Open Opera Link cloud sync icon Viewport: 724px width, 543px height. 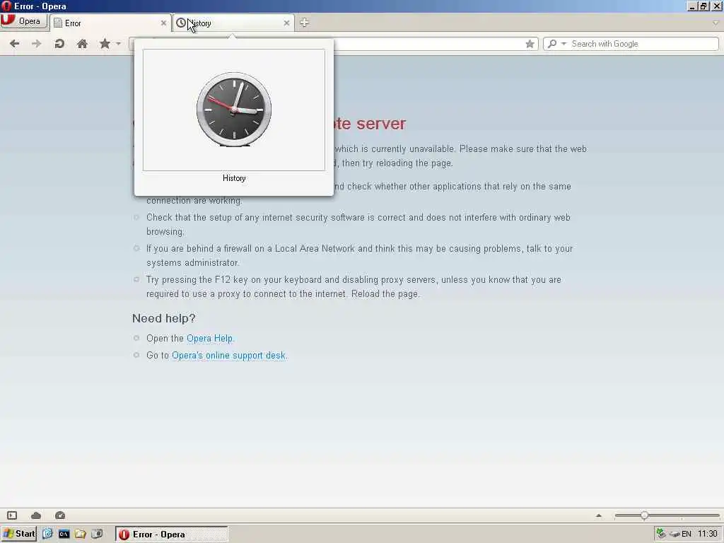point(36,515)
